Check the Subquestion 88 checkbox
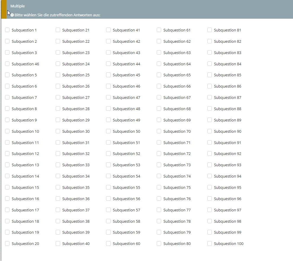293x261 pixels. (x=210, y=109)
